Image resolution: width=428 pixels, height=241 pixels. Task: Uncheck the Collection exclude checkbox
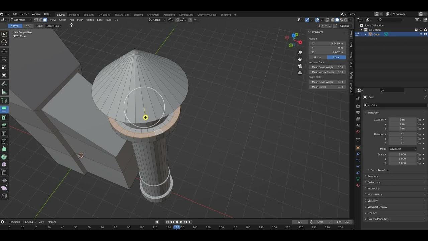tap(416, 30)
